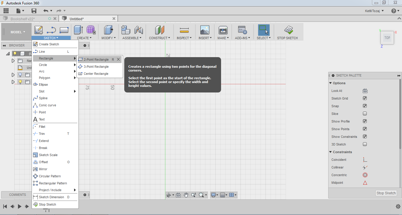Image resolution: width=402 pixels, height=215 pixels.
Task: Click the Undo arrow icon
Action: [x=46, y=11]
